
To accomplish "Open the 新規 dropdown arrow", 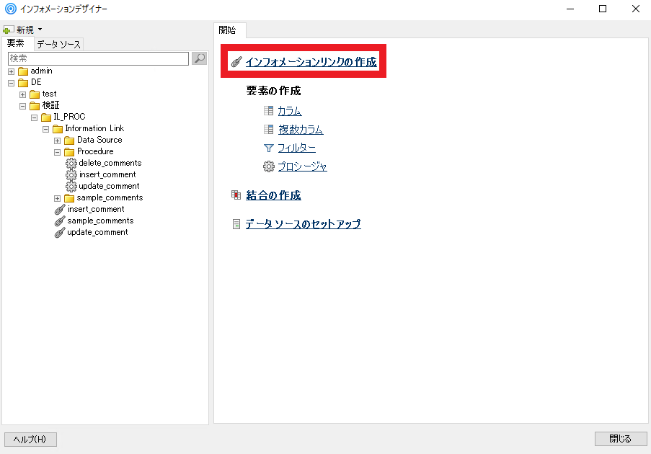I will click(40, 30).
